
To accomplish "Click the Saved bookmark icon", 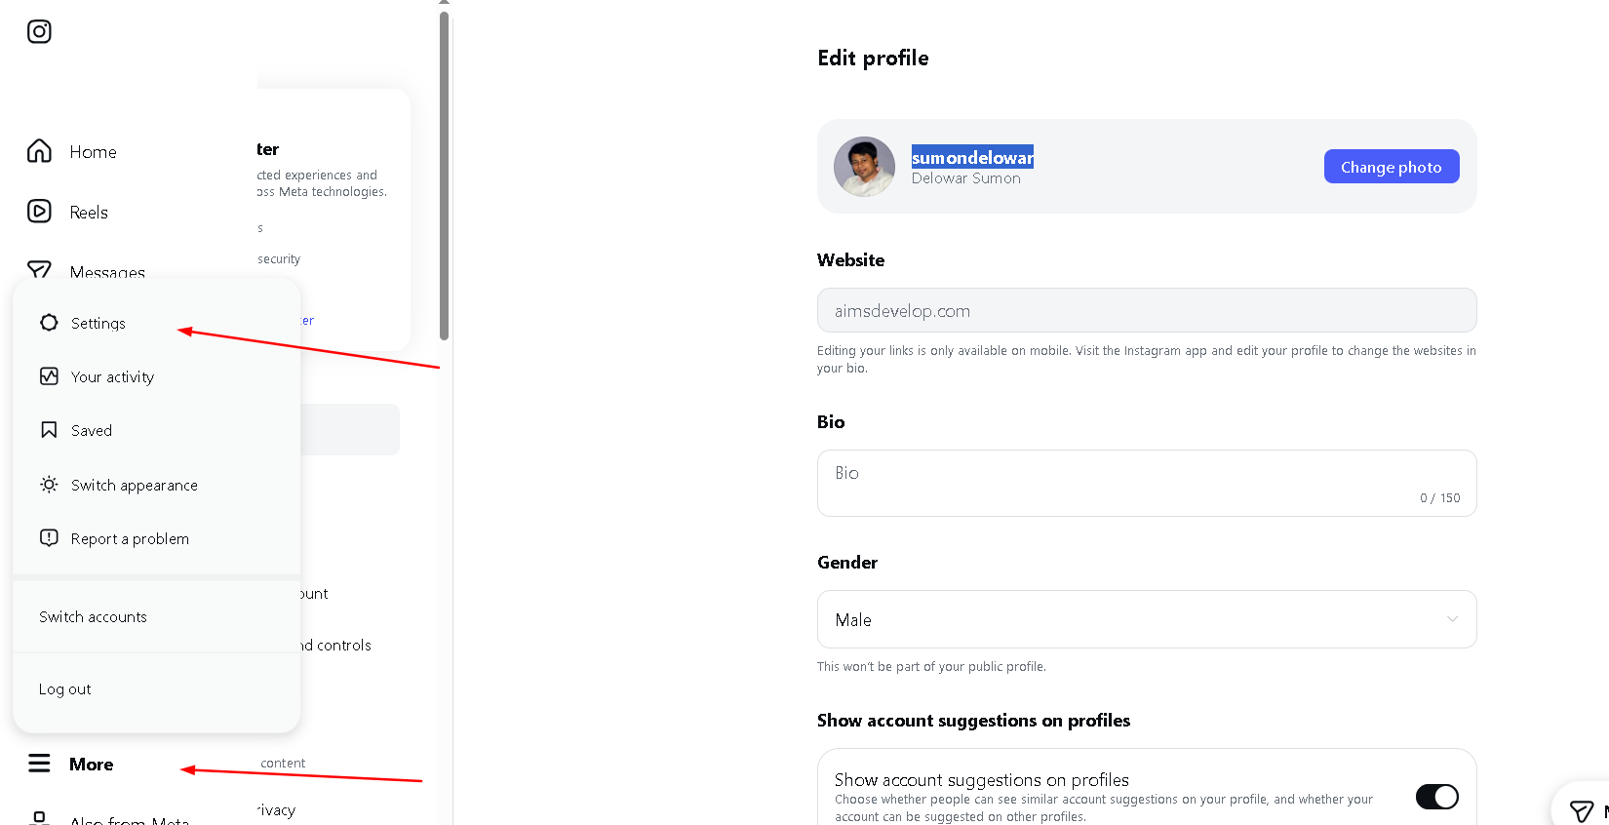I will click(x=49, y=430).
